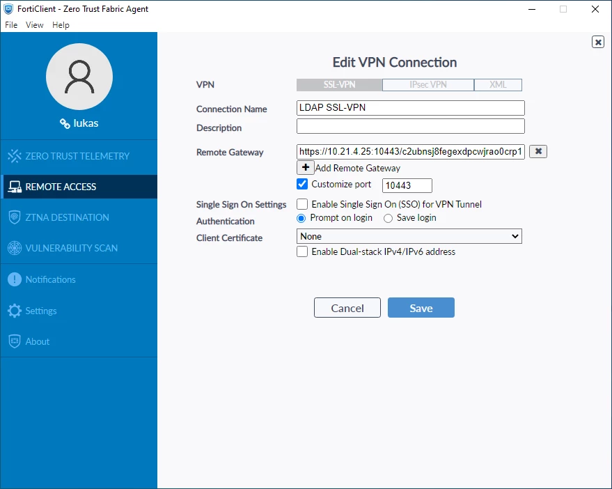
Task: Open the Help menu
Action: (x=61, y=25)
